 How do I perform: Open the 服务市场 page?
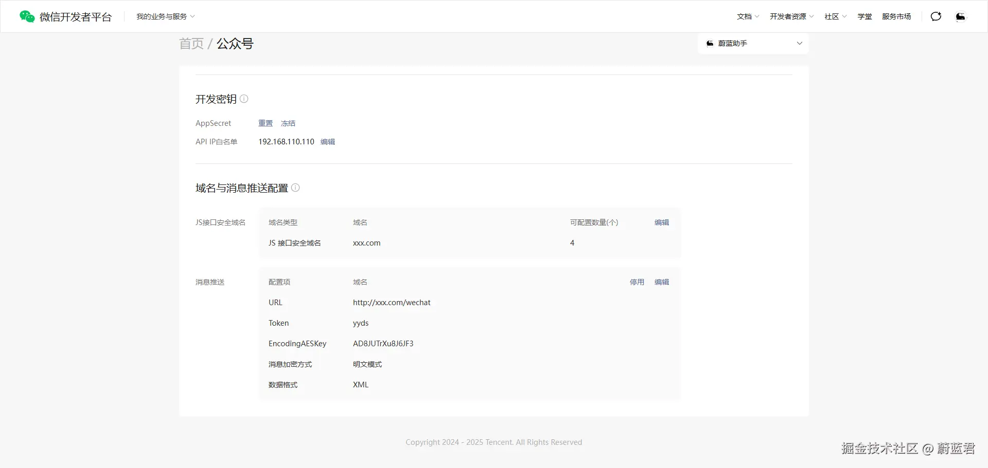tap(896, 16)
